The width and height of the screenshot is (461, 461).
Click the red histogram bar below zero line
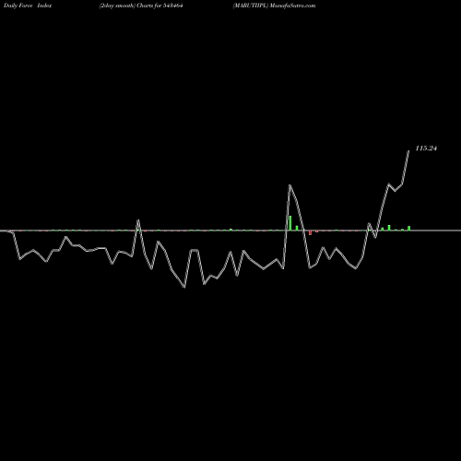[x=310, y=232]
